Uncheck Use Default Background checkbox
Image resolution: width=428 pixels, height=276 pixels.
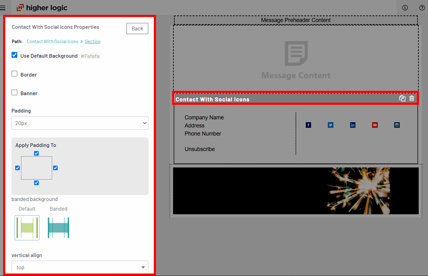coord(15,55)
